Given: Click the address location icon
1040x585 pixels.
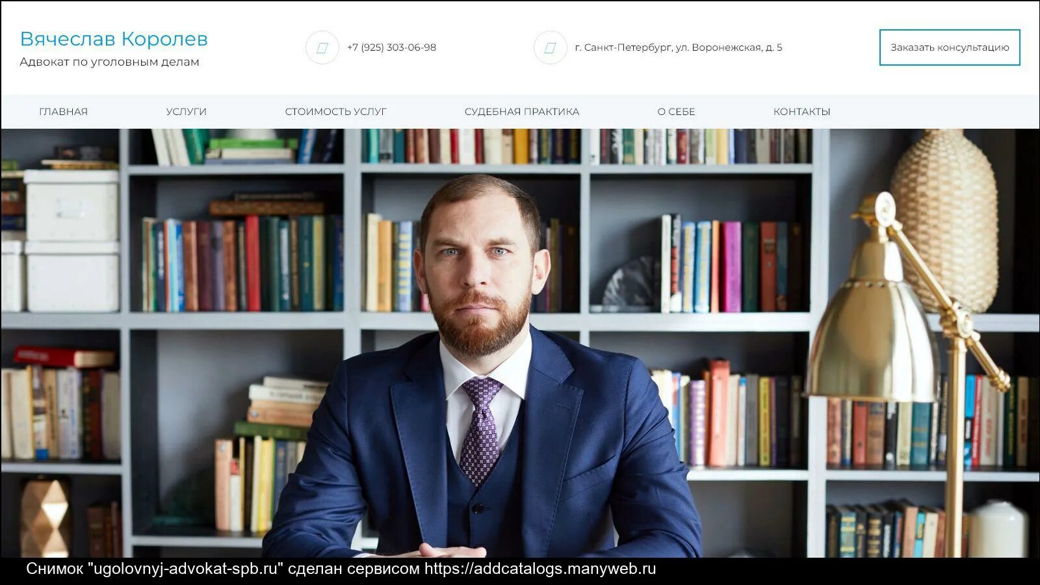Looking at the screenshot, I should pos(550,47).
